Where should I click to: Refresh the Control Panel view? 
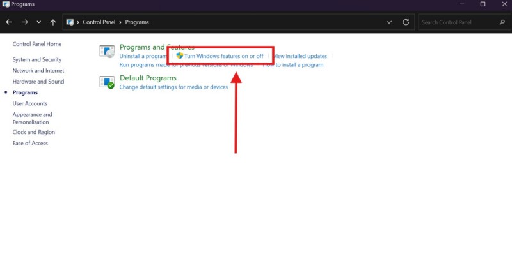point(406,22)
